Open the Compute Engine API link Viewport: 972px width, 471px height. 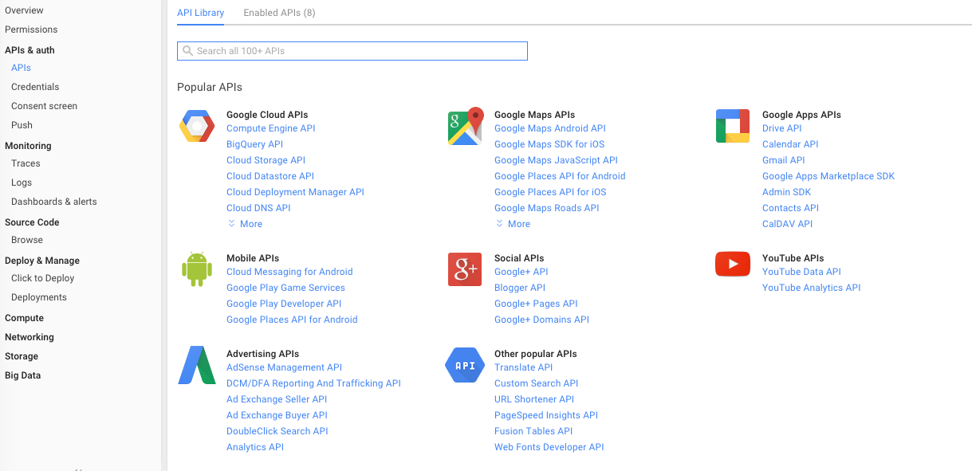point(271,128)
